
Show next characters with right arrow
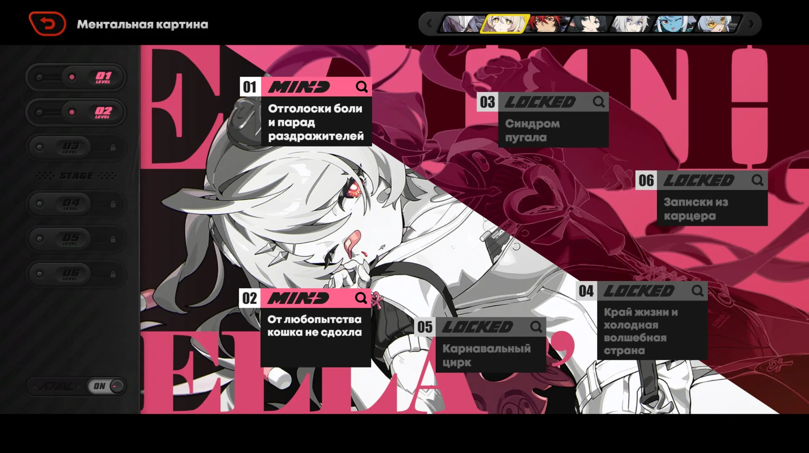[751, 24]
